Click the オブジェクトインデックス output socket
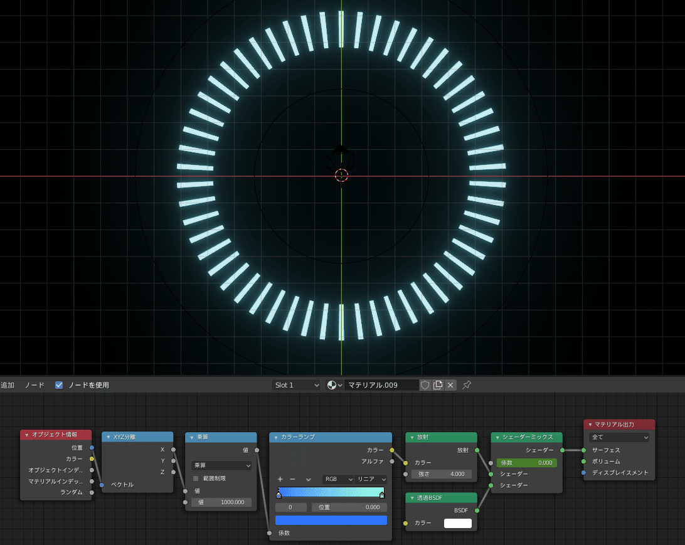 (92, 470)
